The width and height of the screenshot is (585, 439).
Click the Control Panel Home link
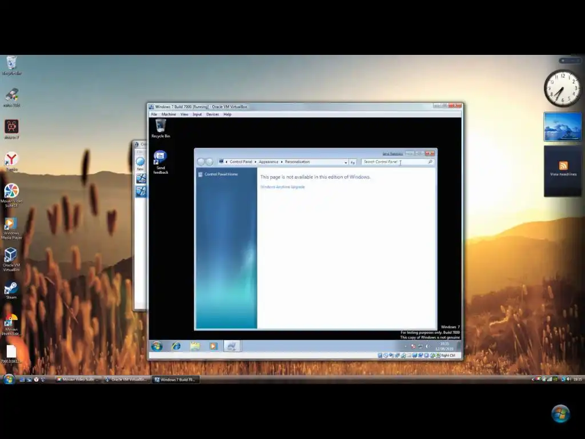(x=221, y=174)
